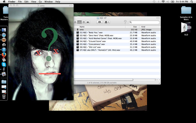Select file 05) MJC- "Concubinary".wav
This screenshot has height=123, width=196.
117,44
